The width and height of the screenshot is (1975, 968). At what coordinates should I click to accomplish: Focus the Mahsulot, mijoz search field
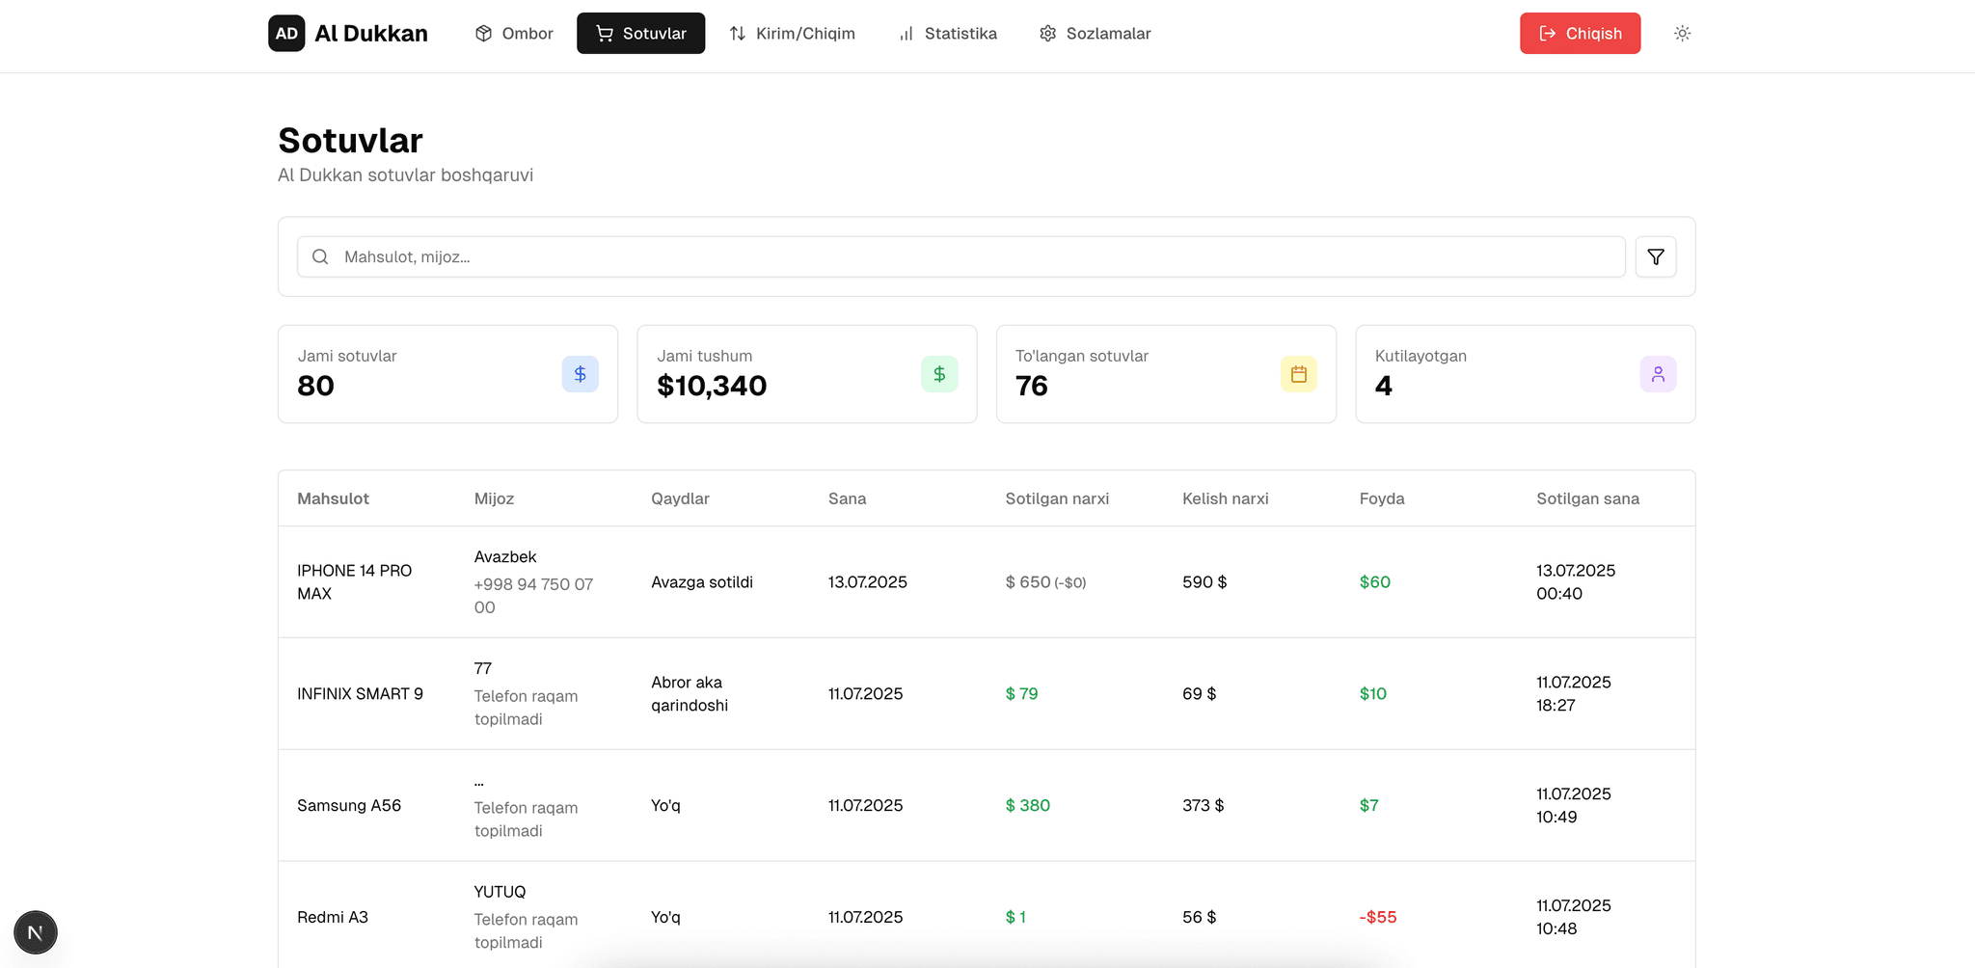click(x=964, y=257)
